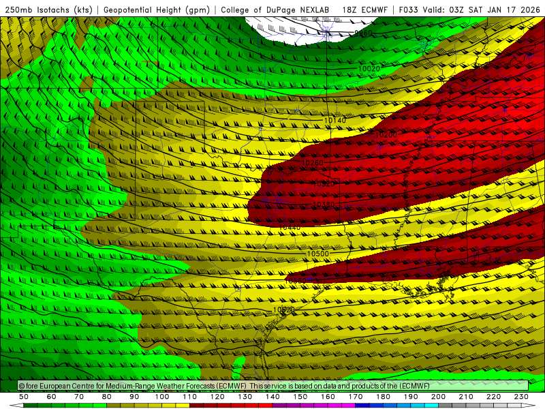
Task: Click the 70 kts color scale label
Action: [x=79, y=397]
